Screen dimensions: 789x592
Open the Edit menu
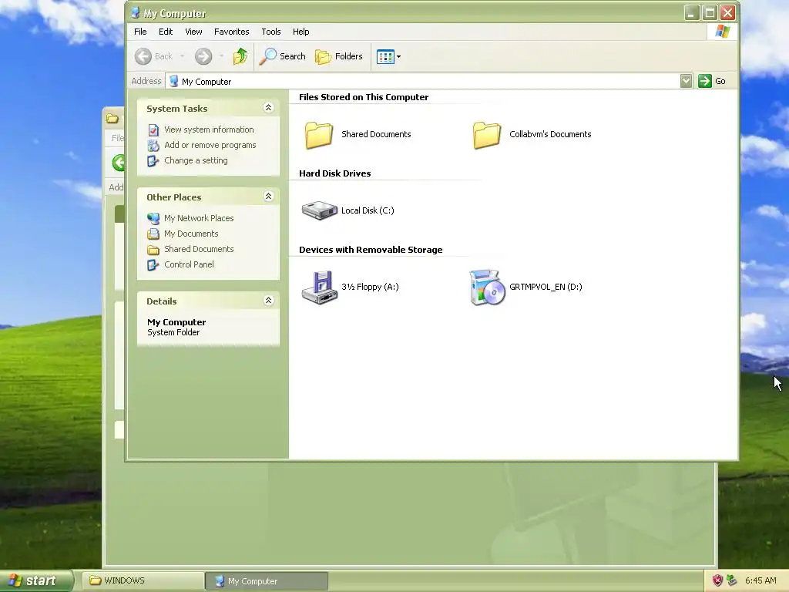pyautogui.click(x=166, y=32)
